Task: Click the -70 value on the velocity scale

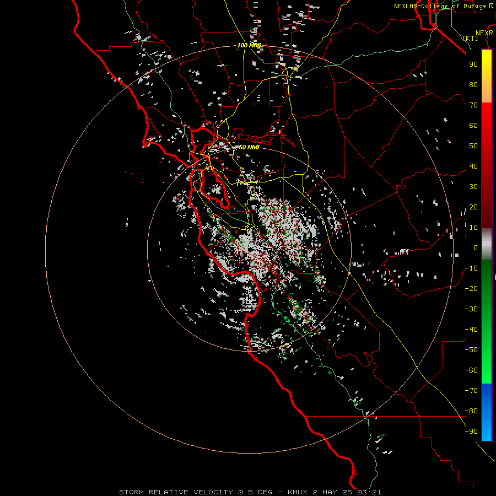Action: 471,391
